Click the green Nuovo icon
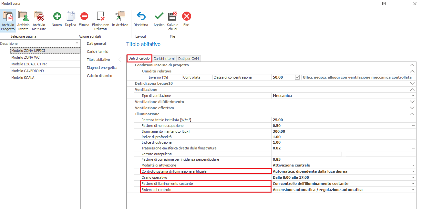 57,16
